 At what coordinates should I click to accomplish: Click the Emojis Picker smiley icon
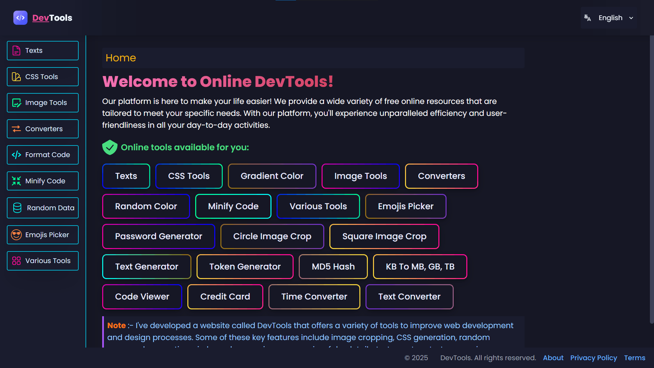tap(16, 234)
